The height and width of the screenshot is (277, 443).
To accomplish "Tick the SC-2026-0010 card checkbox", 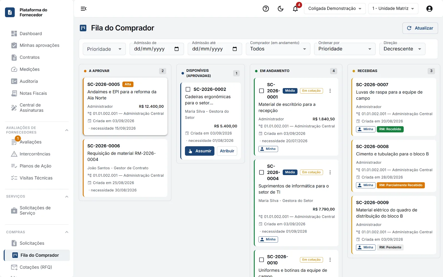I will (x=261, y=260).
